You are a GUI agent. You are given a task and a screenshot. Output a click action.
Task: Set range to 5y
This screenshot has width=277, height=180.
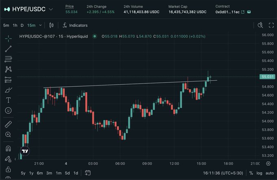pyautogui.click(x=23, y=173)
